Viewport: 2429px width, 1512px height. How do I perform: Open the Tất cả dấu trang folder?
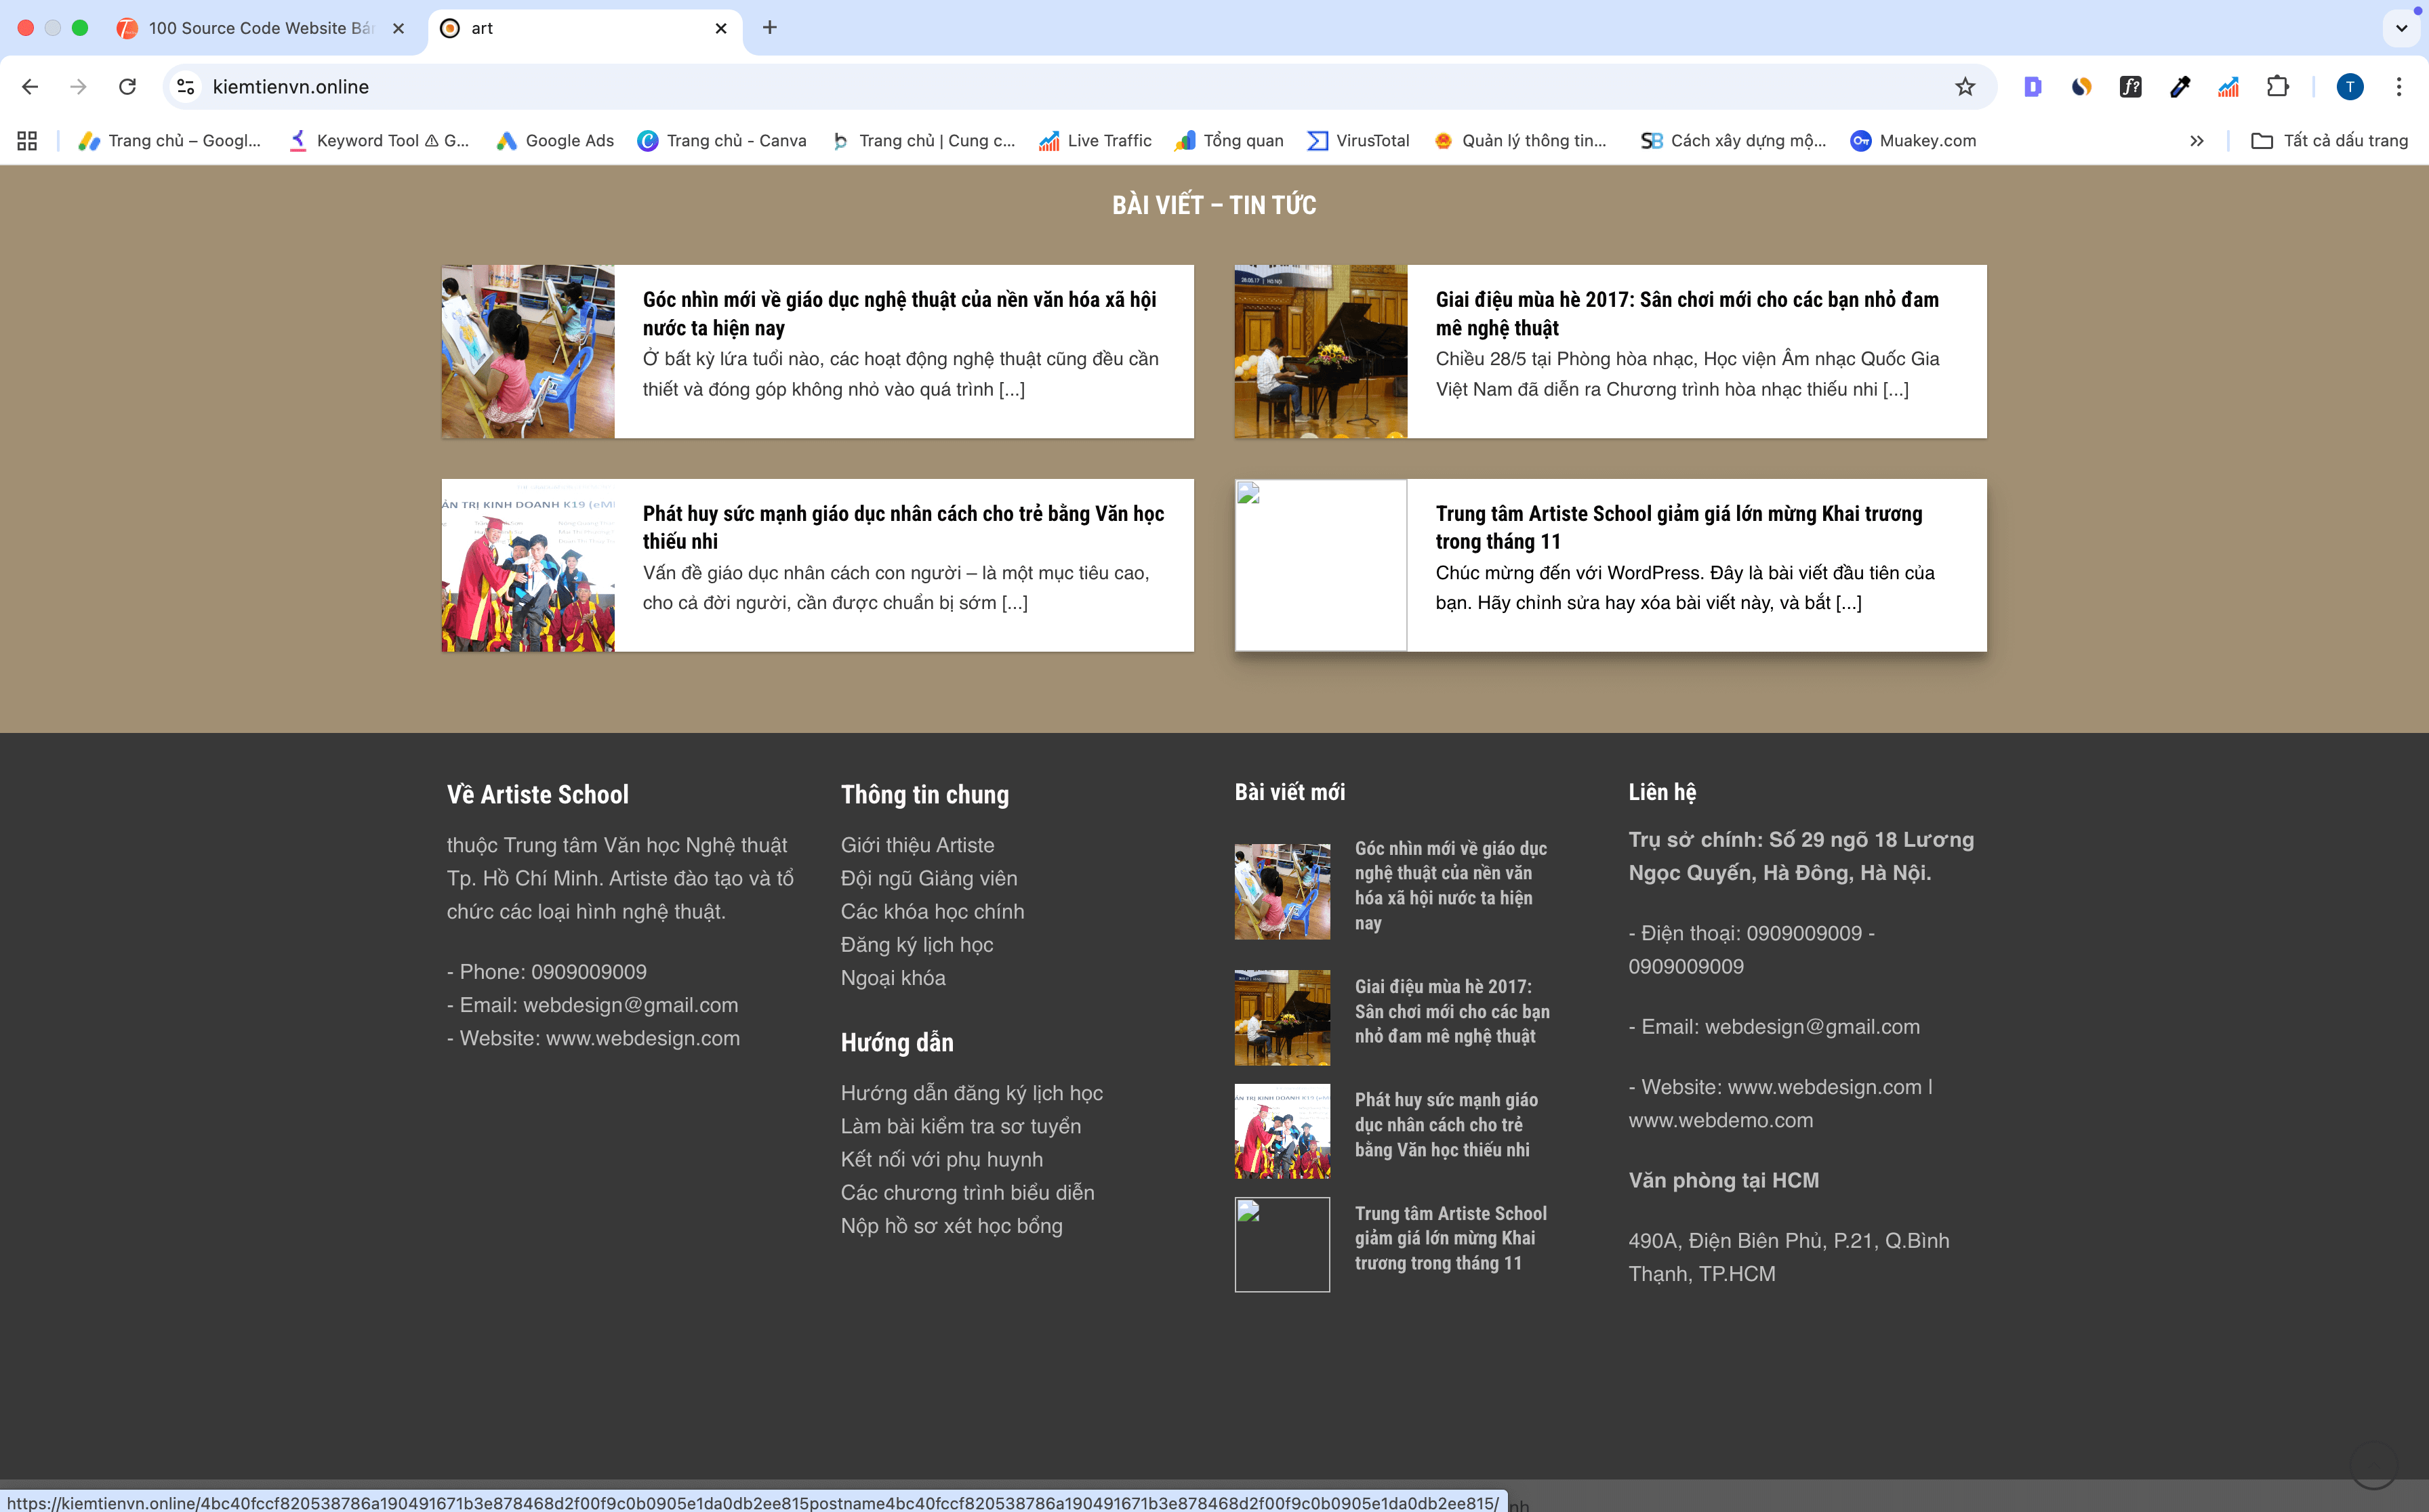point(2329,141)
